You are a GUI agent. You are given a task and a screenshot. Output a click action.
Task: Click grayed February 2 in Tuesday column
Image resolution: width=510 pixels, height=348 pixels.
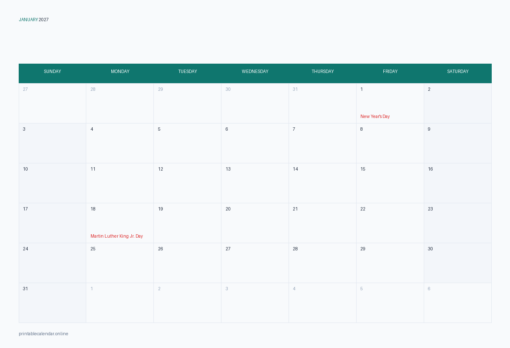pyautogui.click(x=159, y=289)
